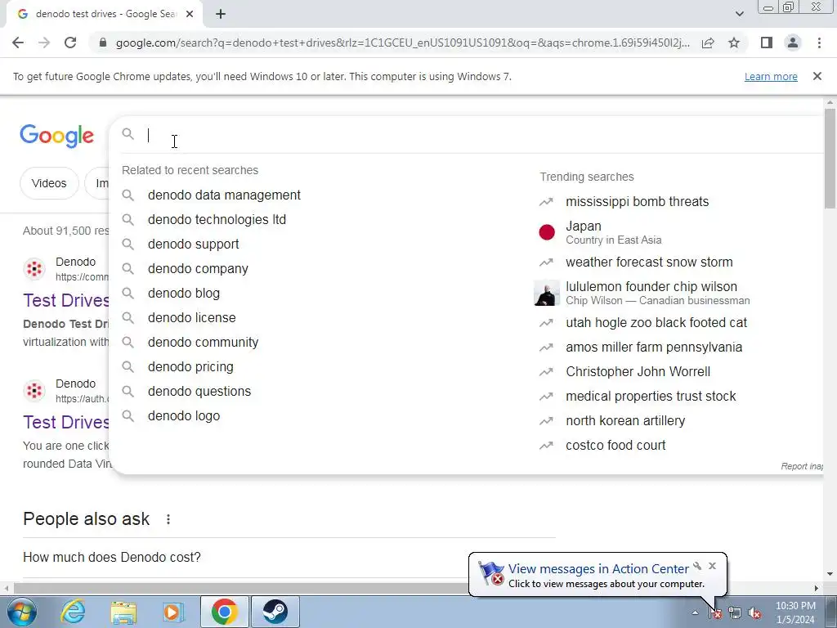Open People also ask options menu

tap(168, 519)
